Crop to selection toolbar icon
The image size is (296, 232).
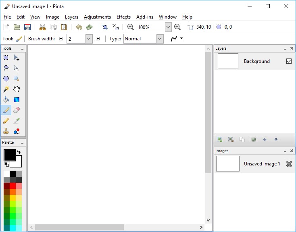[x=104, y=27]
